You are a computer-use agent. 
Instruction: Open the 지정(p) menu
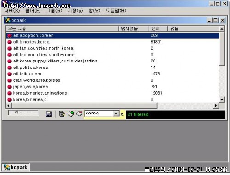(x=75, y=11)
